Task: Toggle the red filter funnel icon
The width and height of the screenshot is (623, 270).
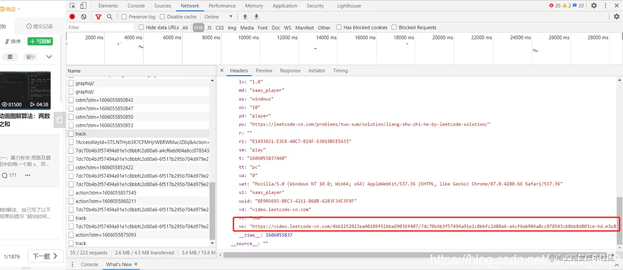Action: tap(98, 16)
